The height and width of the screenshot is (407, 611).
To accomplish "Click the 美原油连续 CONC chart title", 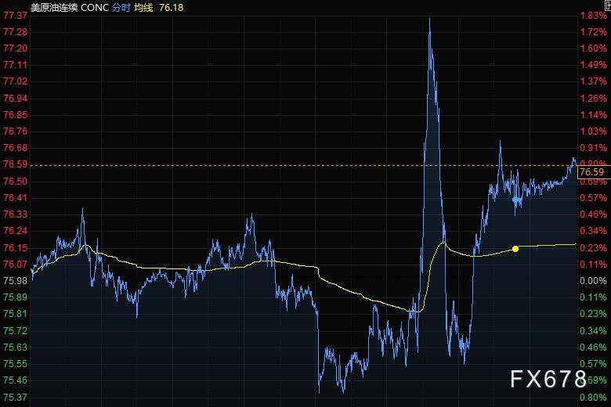I will click(x=70, y=7).
